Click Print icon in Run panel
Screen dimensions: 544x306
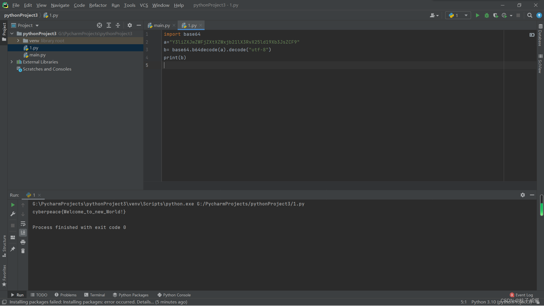pyautogui.click(x=23, y=242)
